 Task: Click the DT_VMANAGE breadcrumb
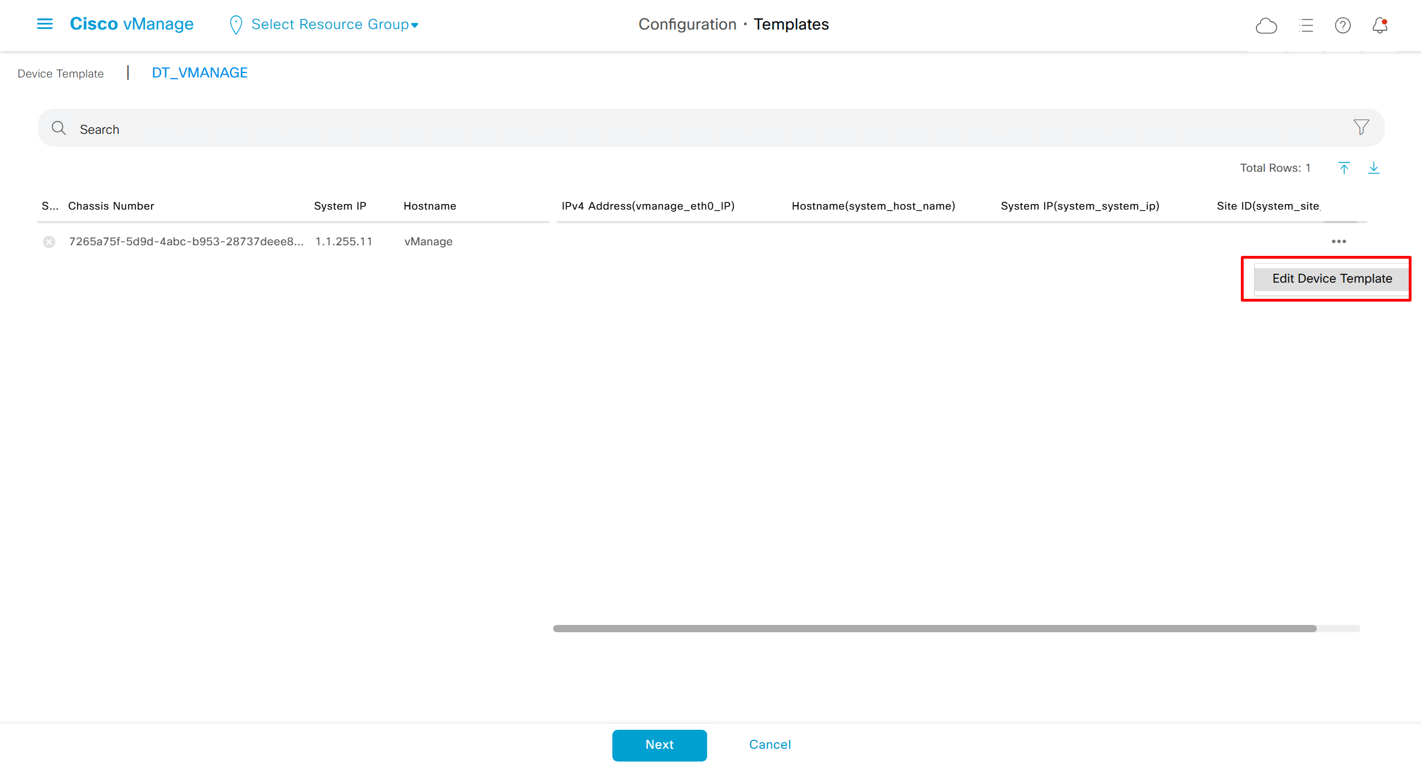coord(200,73)
